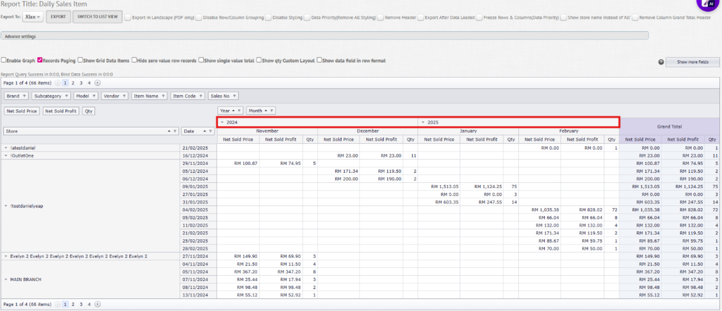Enable the Enable Graph checkbox
722x311 pixels.
[4, 60]
